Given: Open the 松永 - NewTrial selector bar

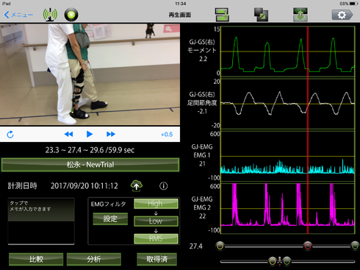Looking at the screenshot, I should [x=90, y=165].
